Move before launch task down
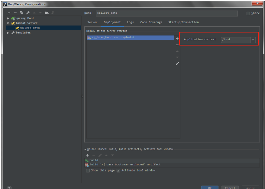This screenshot has width=265, height=189. [113, 155]
